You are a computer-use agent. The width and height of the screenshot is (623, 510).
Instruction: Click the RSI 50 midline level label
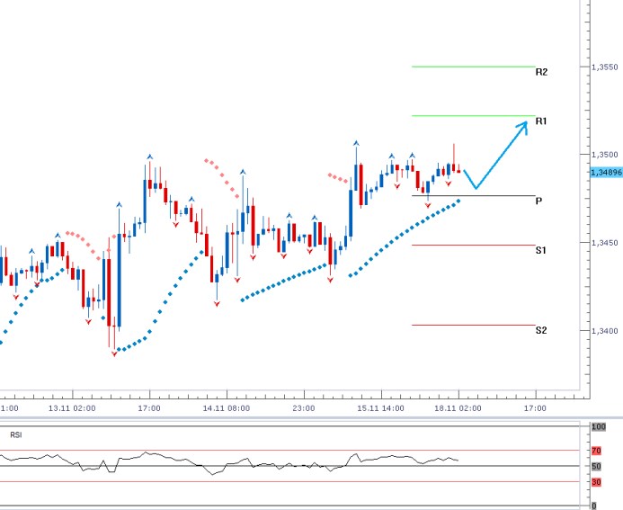(596, 466)
